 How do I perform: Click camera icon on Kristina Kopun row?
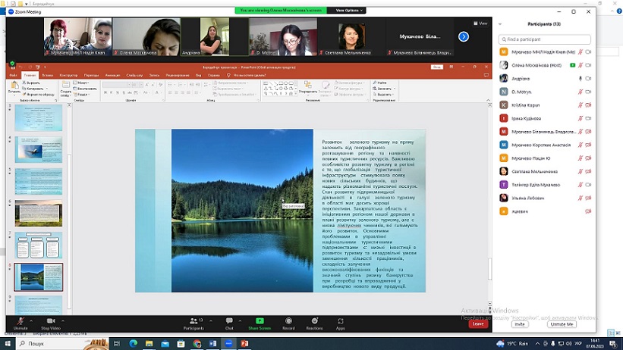(x=588, y=105)
